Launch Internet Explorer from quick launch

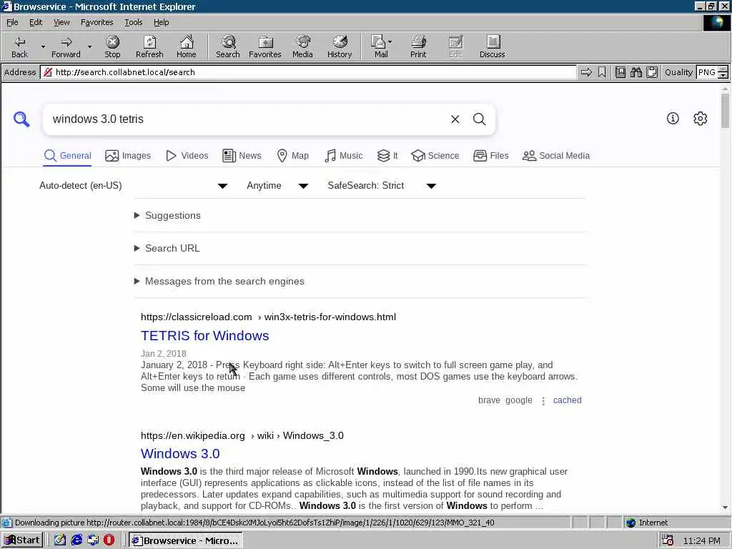pos(76,540)
